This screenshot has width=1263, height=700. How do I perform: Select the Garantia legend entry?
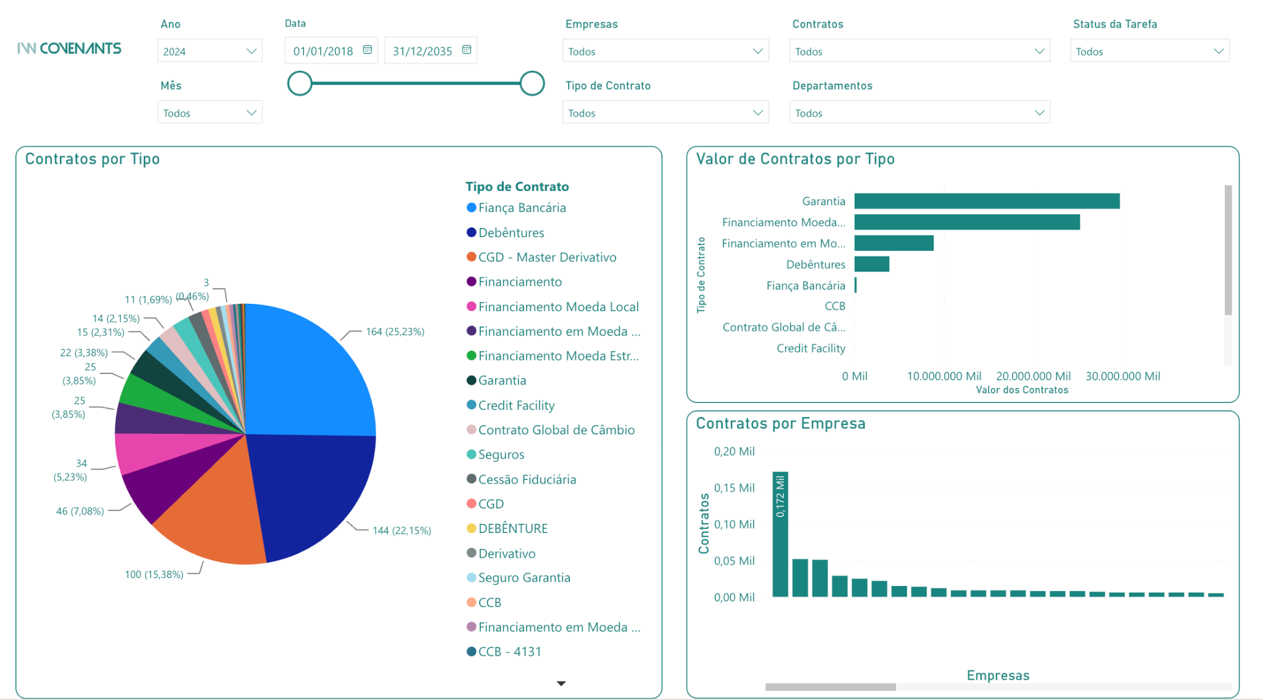[x=496, y=380]
